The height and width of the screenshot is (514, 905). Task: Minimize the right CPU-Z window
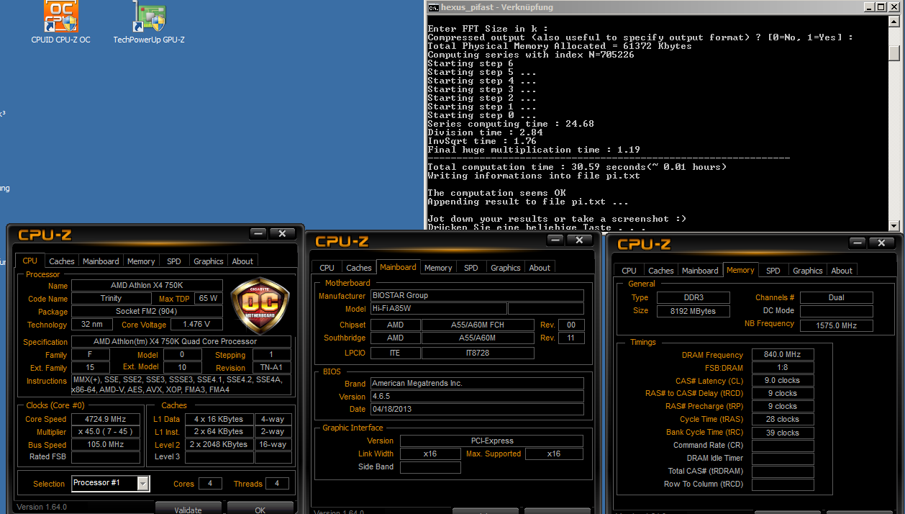(858, 243)
